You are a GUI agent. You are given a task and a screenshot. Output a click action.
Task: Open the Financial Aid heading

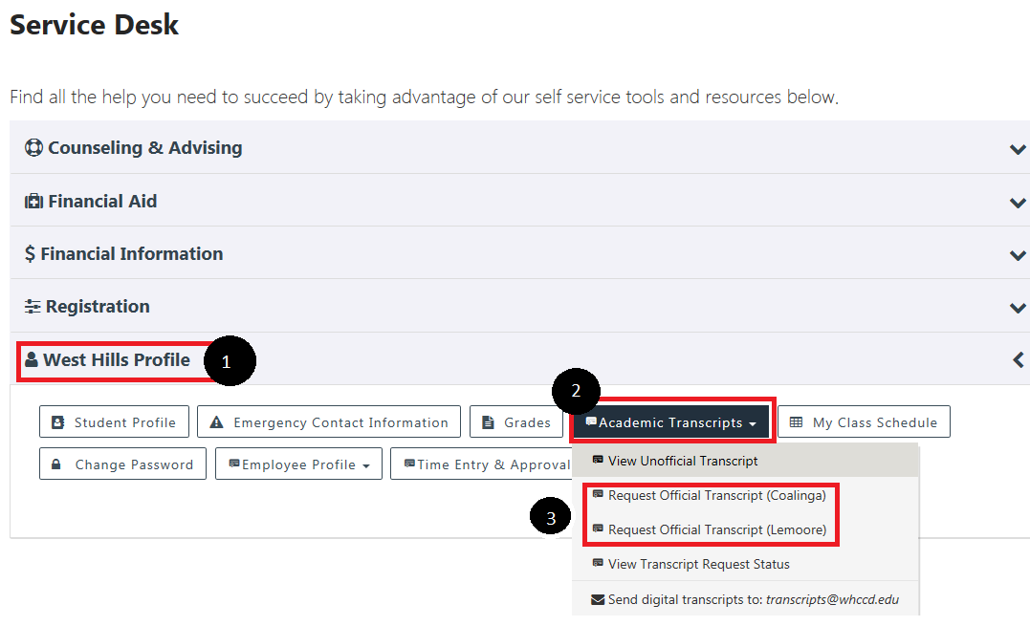[x=101, y=201]
